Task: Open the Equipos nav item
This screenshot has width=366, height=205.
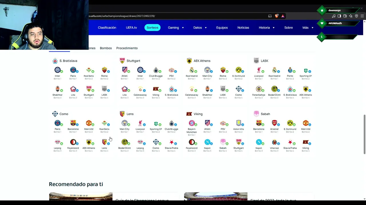Action: coord(222,28)
